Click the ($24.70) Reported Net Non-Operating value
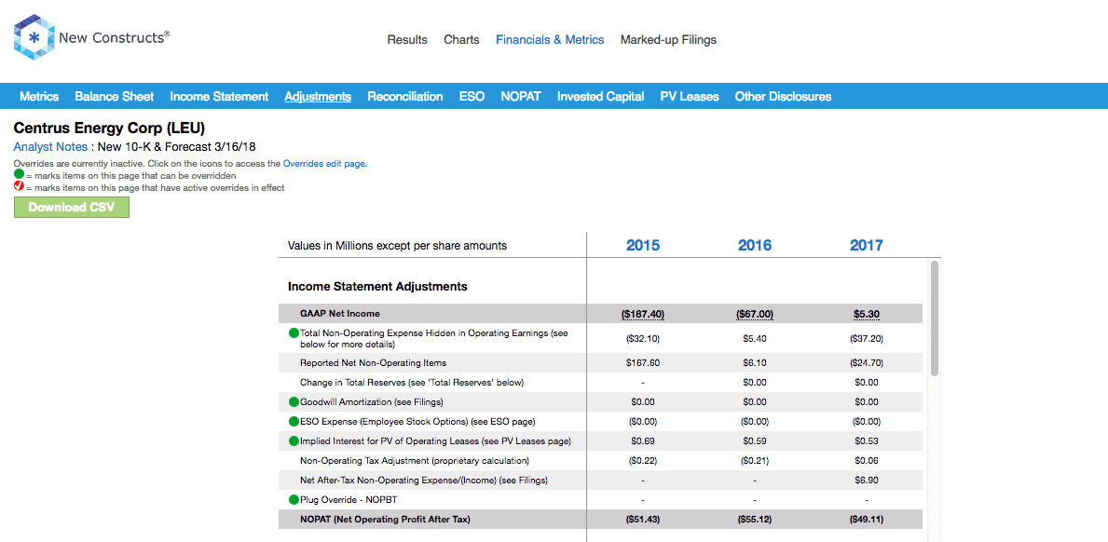The image size is (1108, 542). pyautogui.click(x=867, y=363)
